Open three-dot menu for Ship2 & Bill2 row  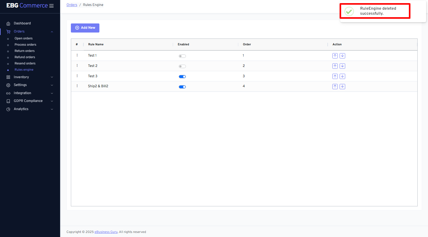click(77, 86)
